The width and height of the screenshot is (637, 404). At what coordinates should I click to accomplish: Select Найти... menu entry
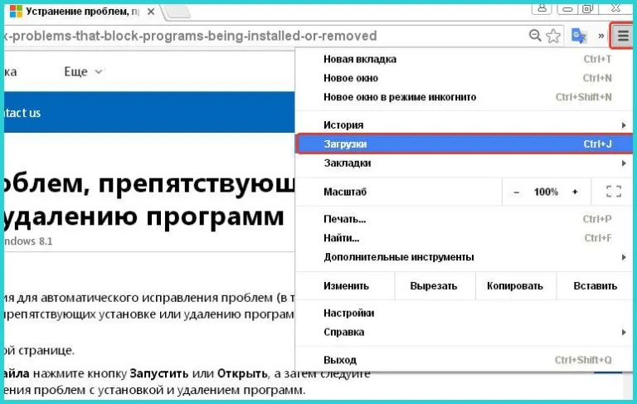click(464, 238)
